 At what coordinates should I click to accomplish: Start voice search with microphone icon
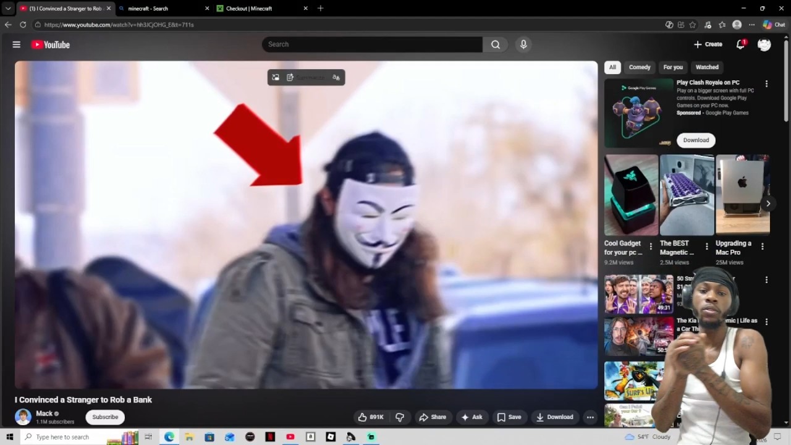click(523, 44)
